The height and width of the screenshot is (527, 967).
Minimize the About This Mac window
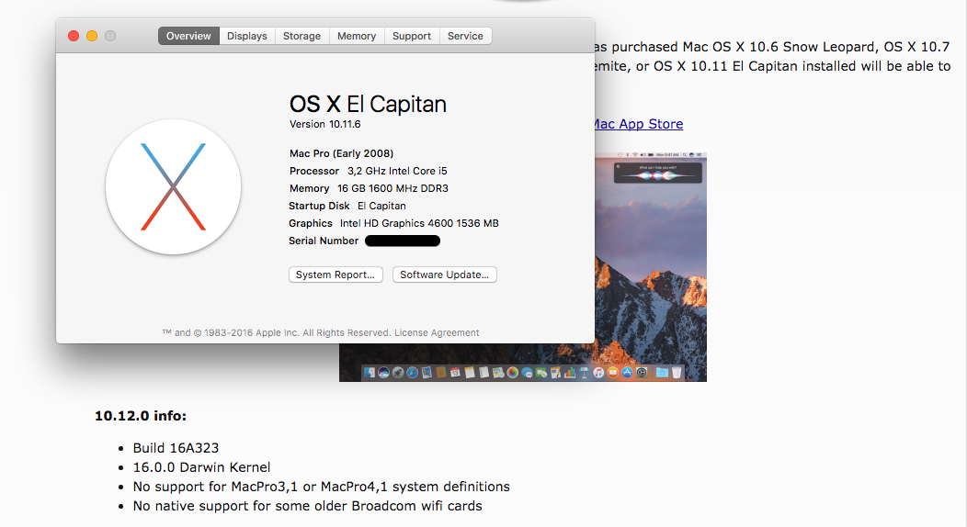(x=92, y=36)
